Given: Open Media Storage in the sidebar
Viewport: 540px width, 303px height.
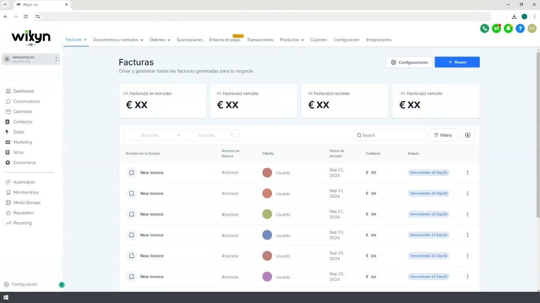Looking at the screenshot, I should [27, 203].
